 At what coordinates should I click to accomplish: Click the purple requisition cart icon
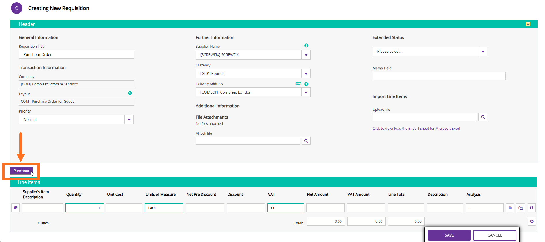pyautogui.click(x=17, y=8)
